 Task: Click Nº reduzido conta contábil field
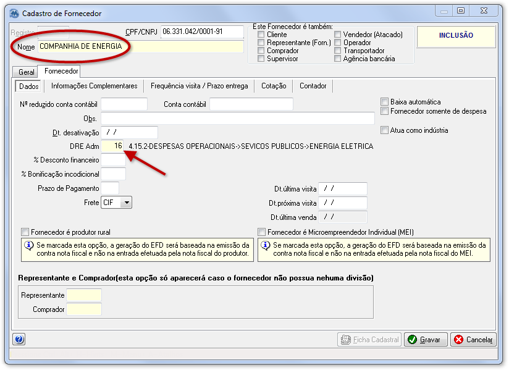(124, 104)
